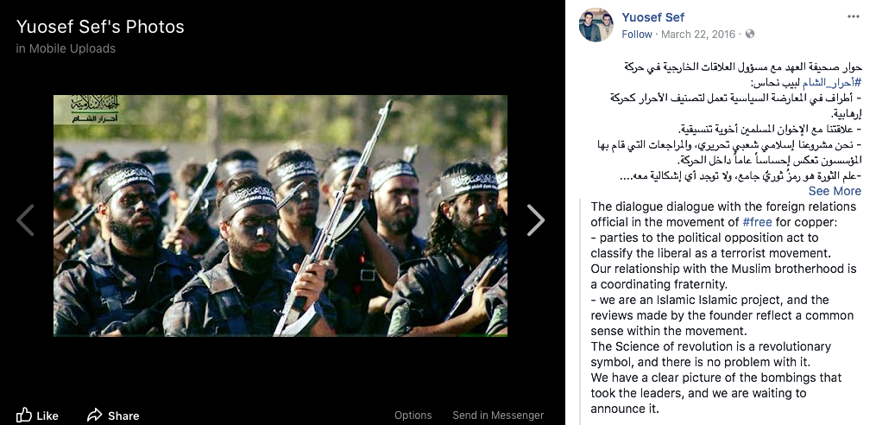This screenshot has height=425, width=876.
Task: Click Send in Messenger
Action: click(498, 415)
